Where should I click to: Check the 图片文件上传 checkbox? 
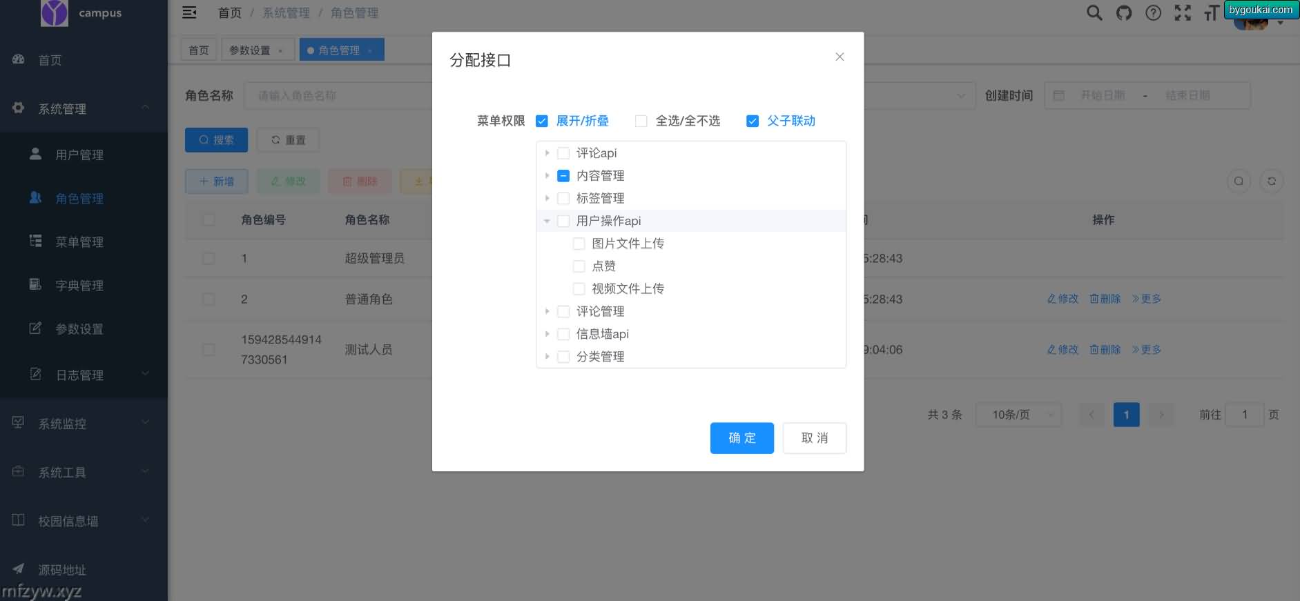pyautogui.click(x=579, y=244)
